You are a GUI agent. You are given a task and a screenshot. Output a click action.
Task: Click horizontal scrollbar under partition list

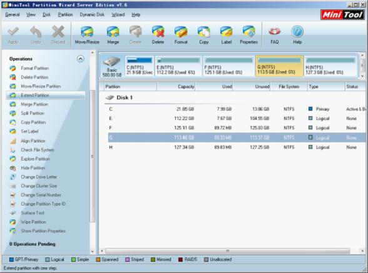[x=227, y=251]
